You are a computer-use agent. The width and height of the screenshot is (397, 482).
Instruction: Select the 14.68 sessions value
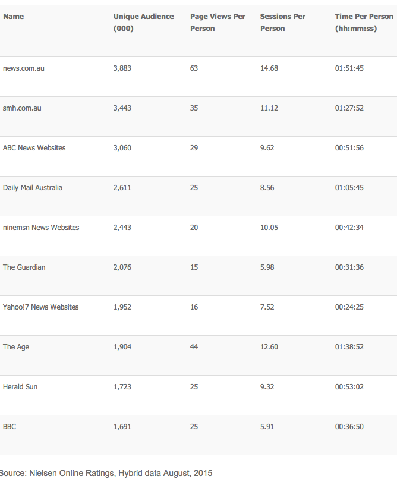click(269, 68)
